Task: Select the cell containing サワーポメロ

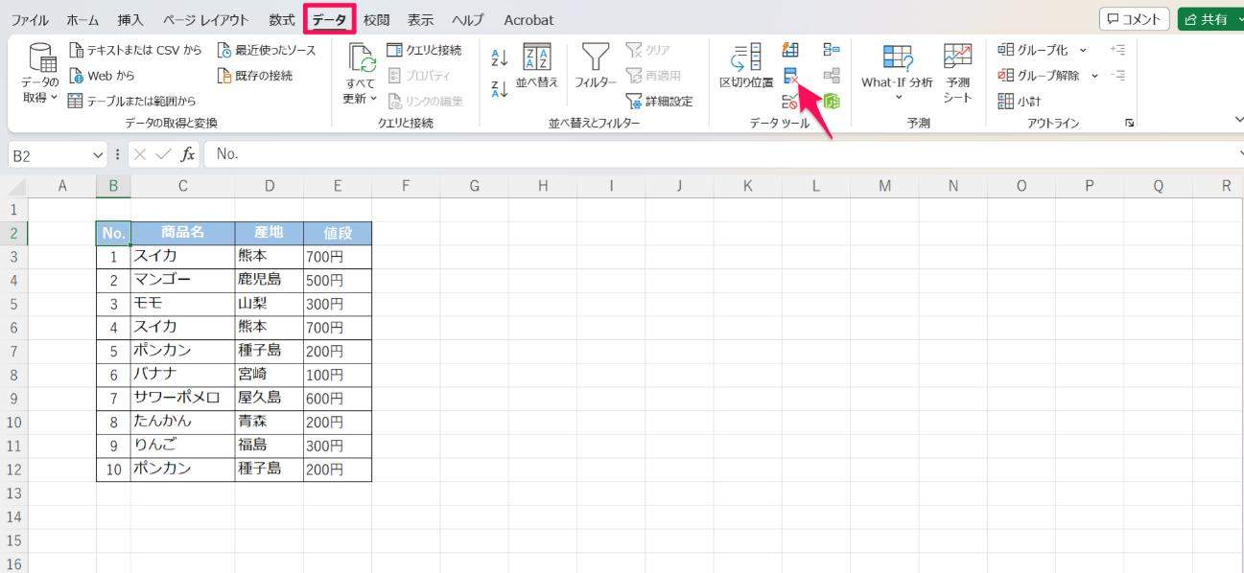Action: (182, 398)
